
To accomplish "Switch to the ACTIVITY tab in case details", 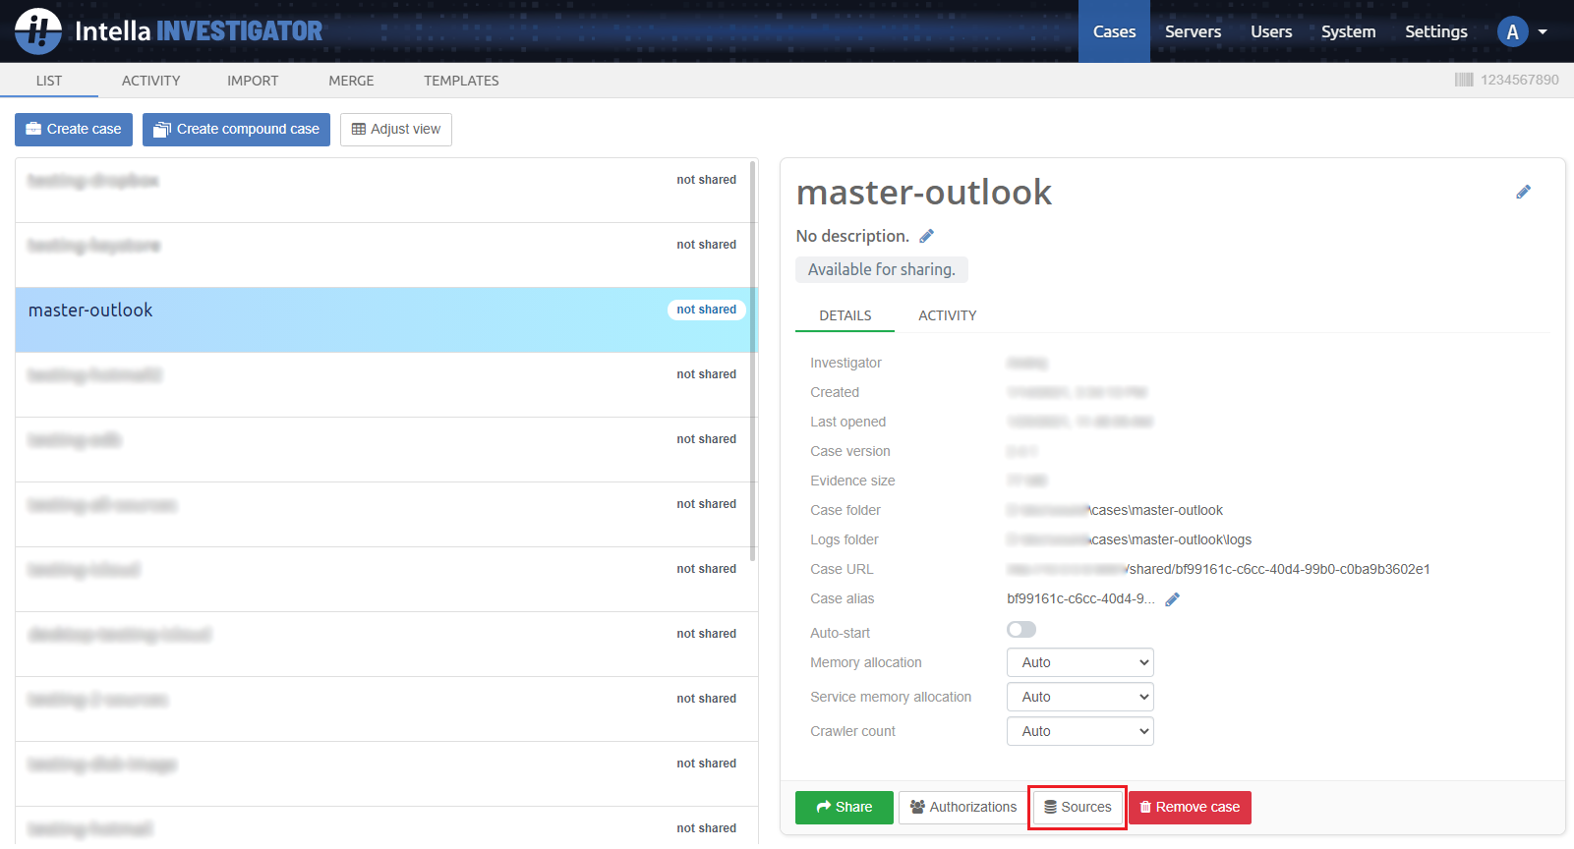I will [947, 315].
